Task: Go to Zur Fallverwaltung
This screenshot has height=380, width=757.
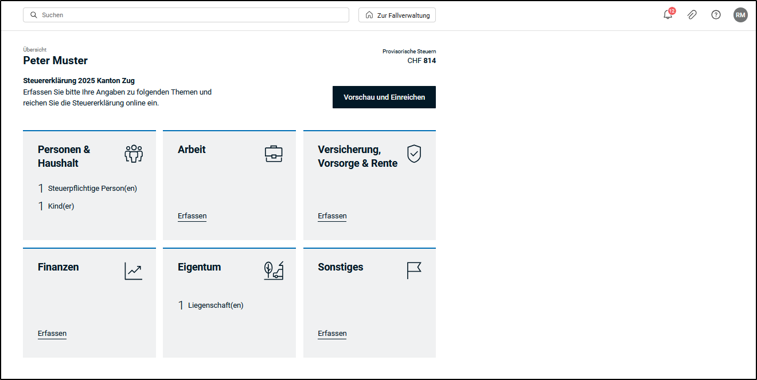Action: 397,15
